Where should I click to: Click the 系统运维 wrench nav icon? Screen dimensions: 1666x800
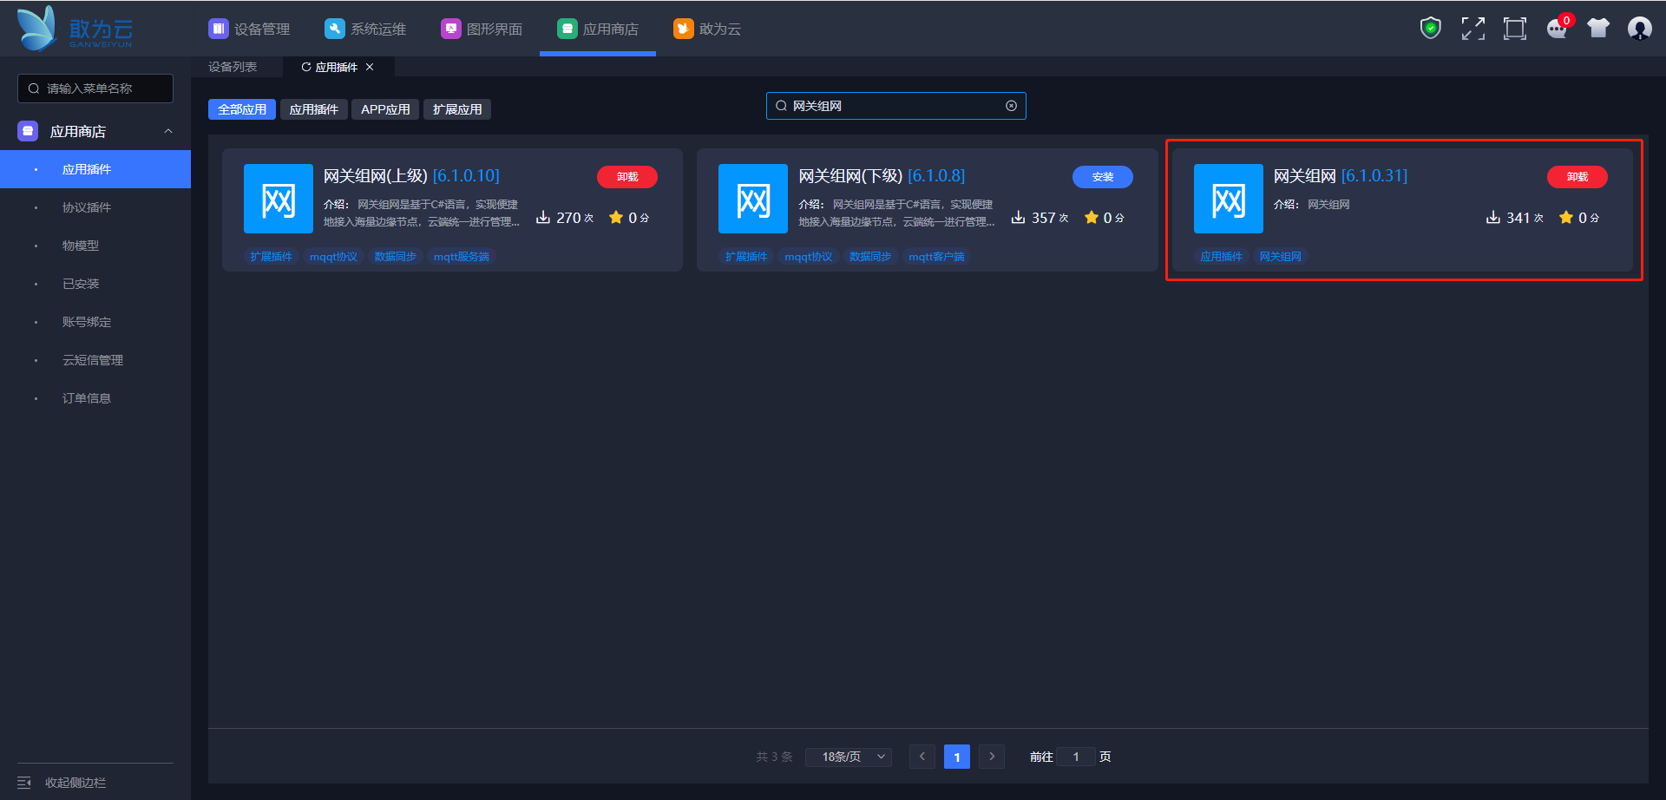pos(334,29)
